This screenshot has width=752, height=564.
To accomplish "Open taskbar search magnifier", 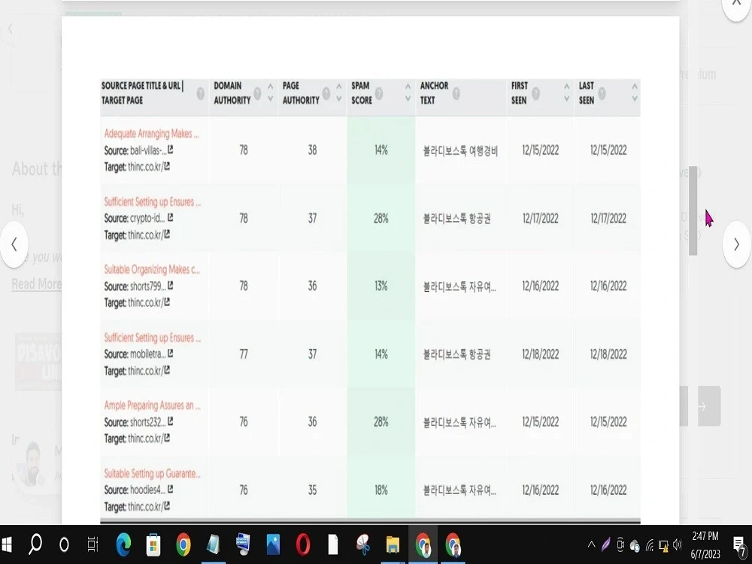I will coord(35,544).
